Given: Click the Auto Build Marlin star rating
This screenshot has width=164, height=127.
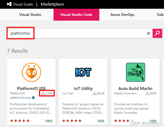Looking at the screenshot, I should tap(124, 121).
